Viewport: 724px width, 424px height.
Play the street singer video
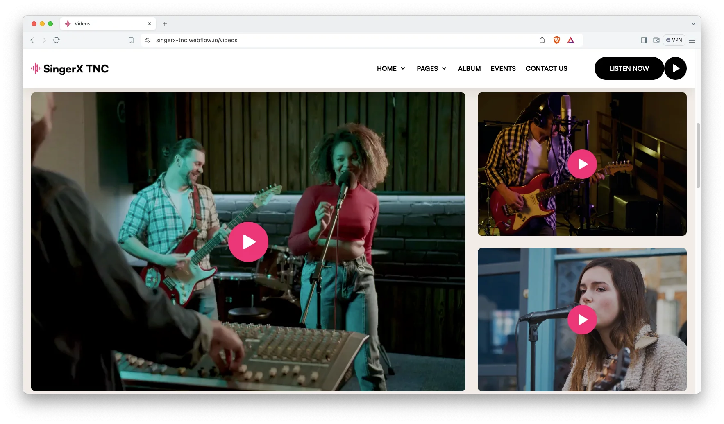tap(582, 320)
